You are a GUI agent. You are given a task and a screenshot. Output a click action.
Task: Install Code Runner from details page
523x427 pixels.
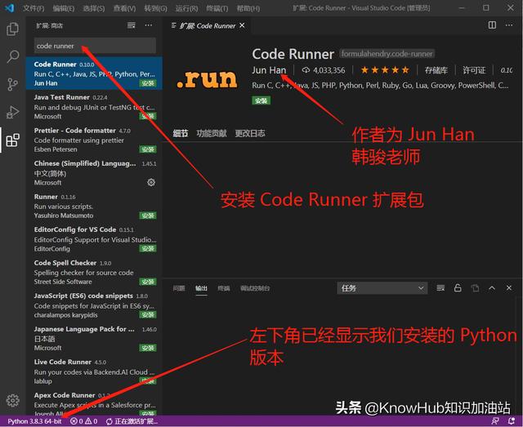point(261,100)
